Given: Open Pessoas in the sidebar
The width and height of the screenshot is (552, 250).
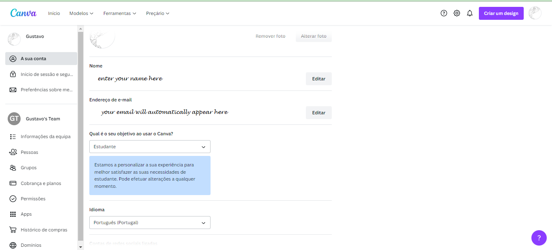Looking at the screenshot, I should pyautogui.click(x=29, y=152).
